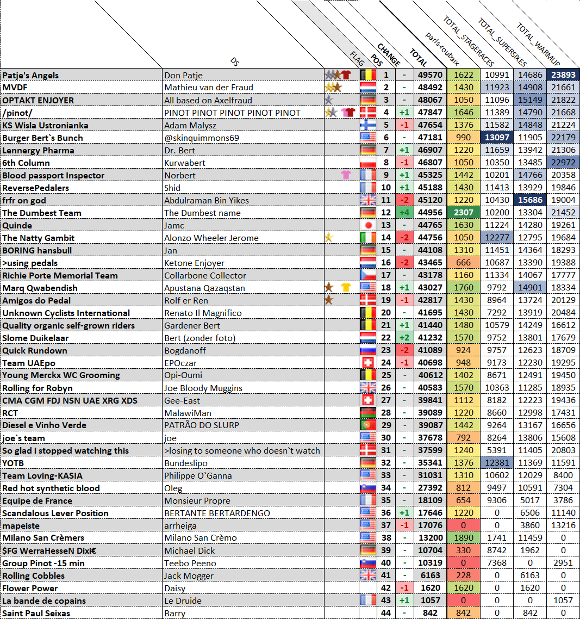580x619 pixels.
Task: Select the DS cell Abdulraman Bin Yikes
Action: (243, 200)
